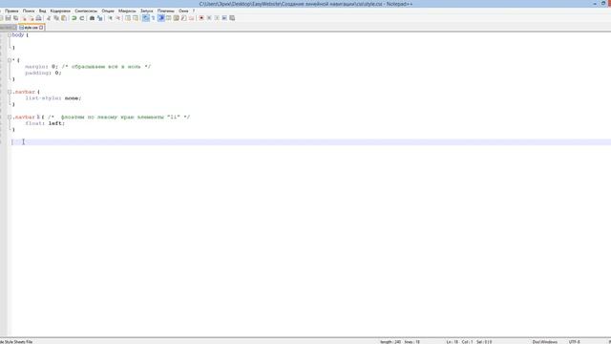Restore down the Notepad++ window
Image resolution: width=611 pixels, height=344 pixels.
click(603, 4)
